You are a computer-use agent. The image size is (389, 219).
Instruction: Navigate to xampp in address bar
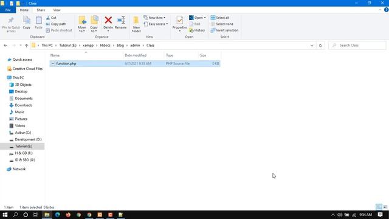pyautogui.click(x=88, y=46)
